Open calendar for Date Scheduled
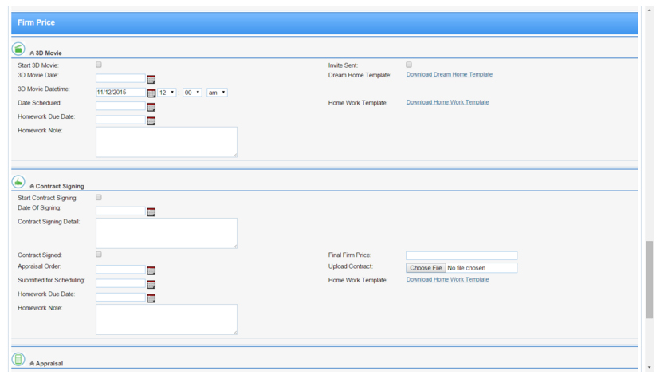 151,107
